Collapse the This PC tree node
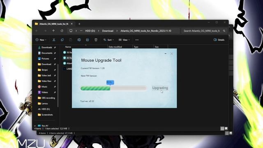263x148 pixels. point(35,126)
